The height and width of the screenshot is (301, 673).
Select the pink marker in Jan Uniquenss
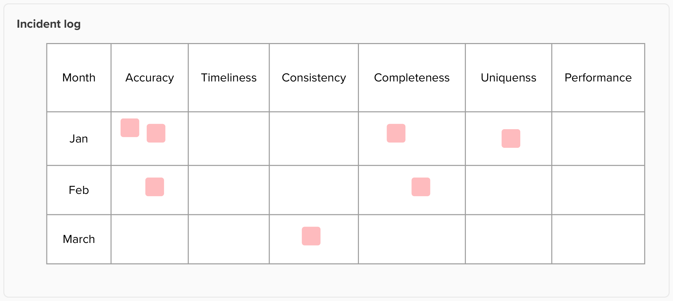[511, 138]
